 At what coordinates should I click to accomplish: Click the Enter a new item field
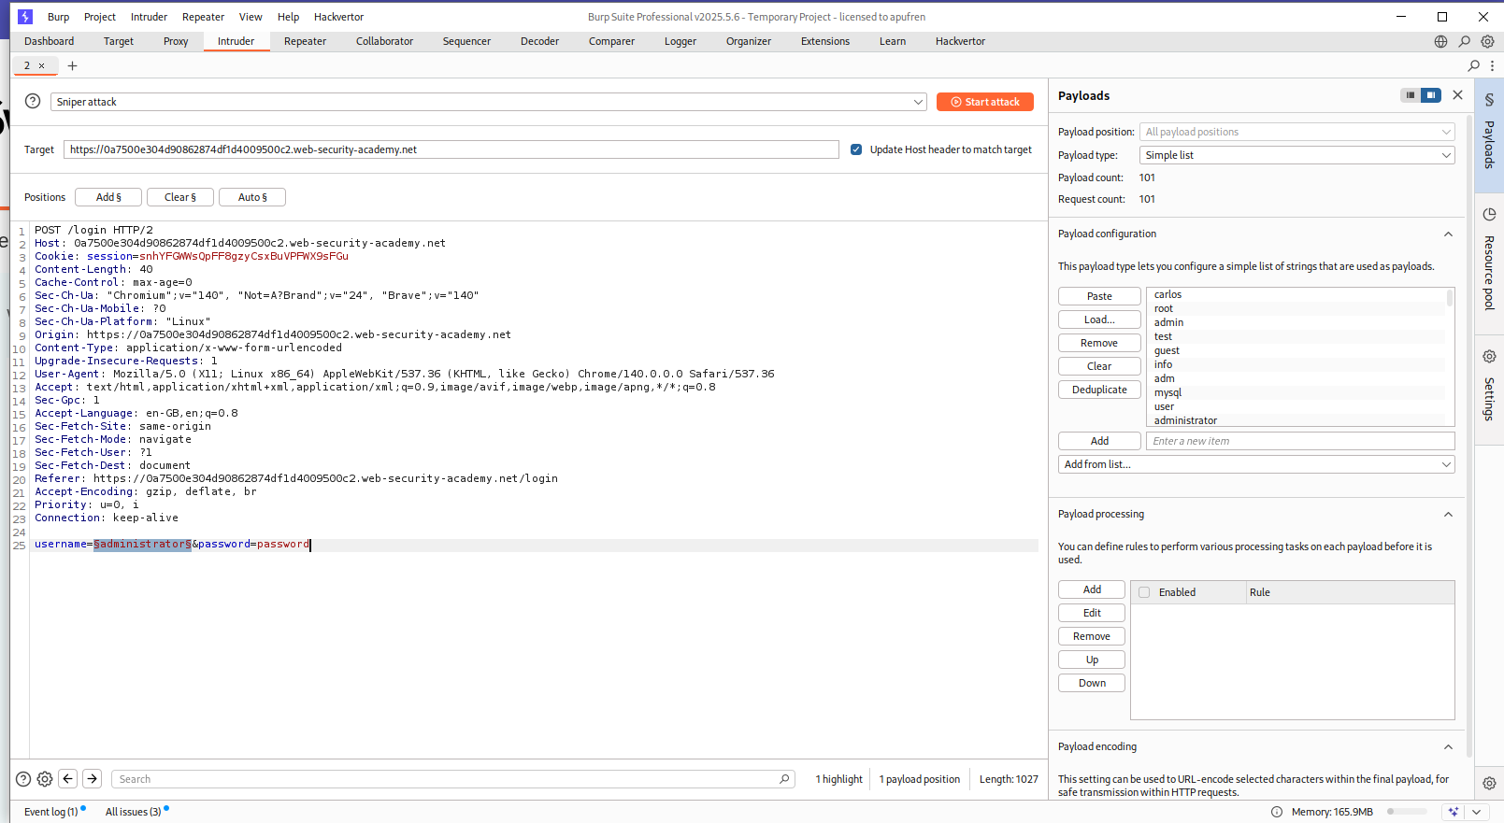[1299, 441]
